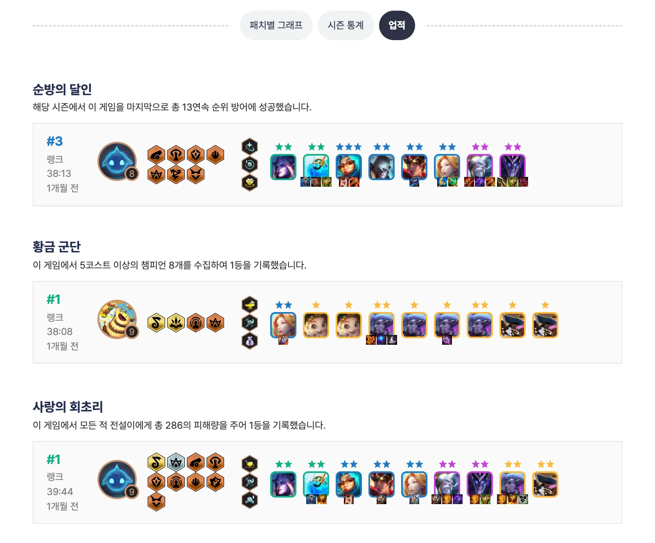Image resolution: width=655 pixels, height=543 pixels.
Task: Click the 38:08 game duration text
Action: (x=60, y=331)
